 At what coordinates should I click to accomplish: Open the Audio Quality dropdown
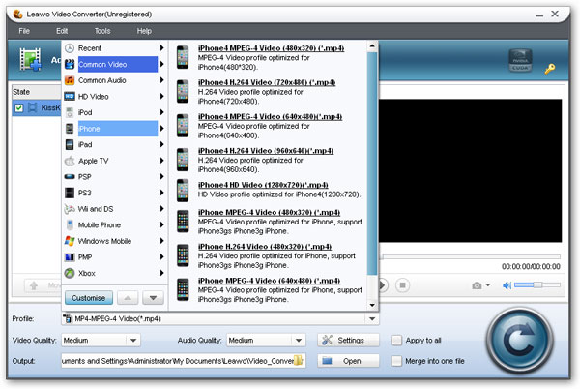click(298, 340)
